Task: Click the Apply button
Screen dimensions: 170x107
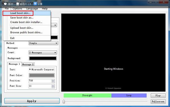Action: [x=32, y=101]
